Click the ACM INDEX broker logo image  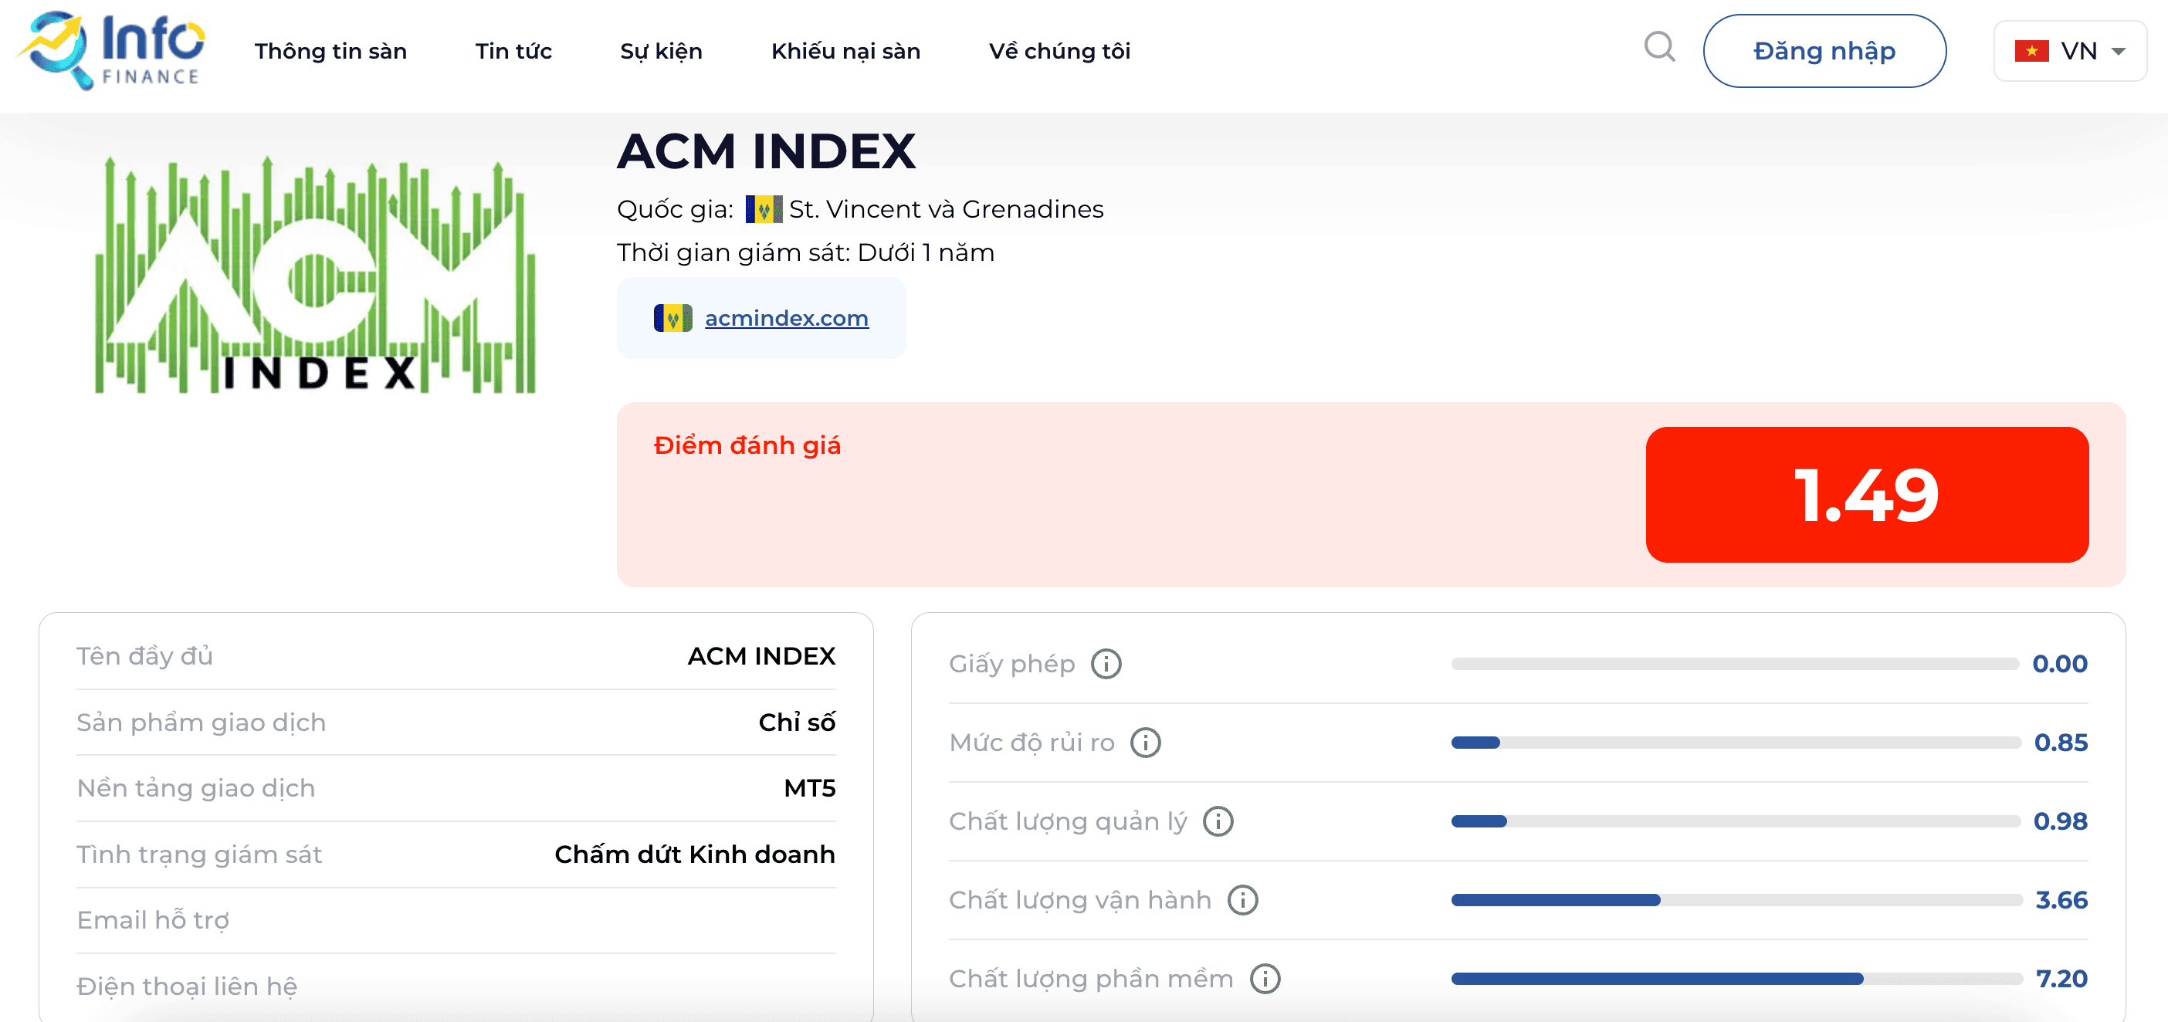[x=315, y=275]
